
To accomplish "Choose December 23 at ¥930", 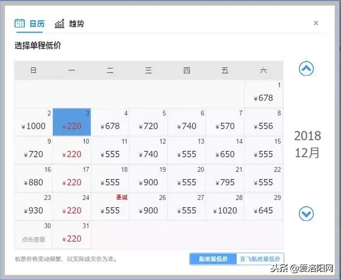I will click(x=33, y=206).
